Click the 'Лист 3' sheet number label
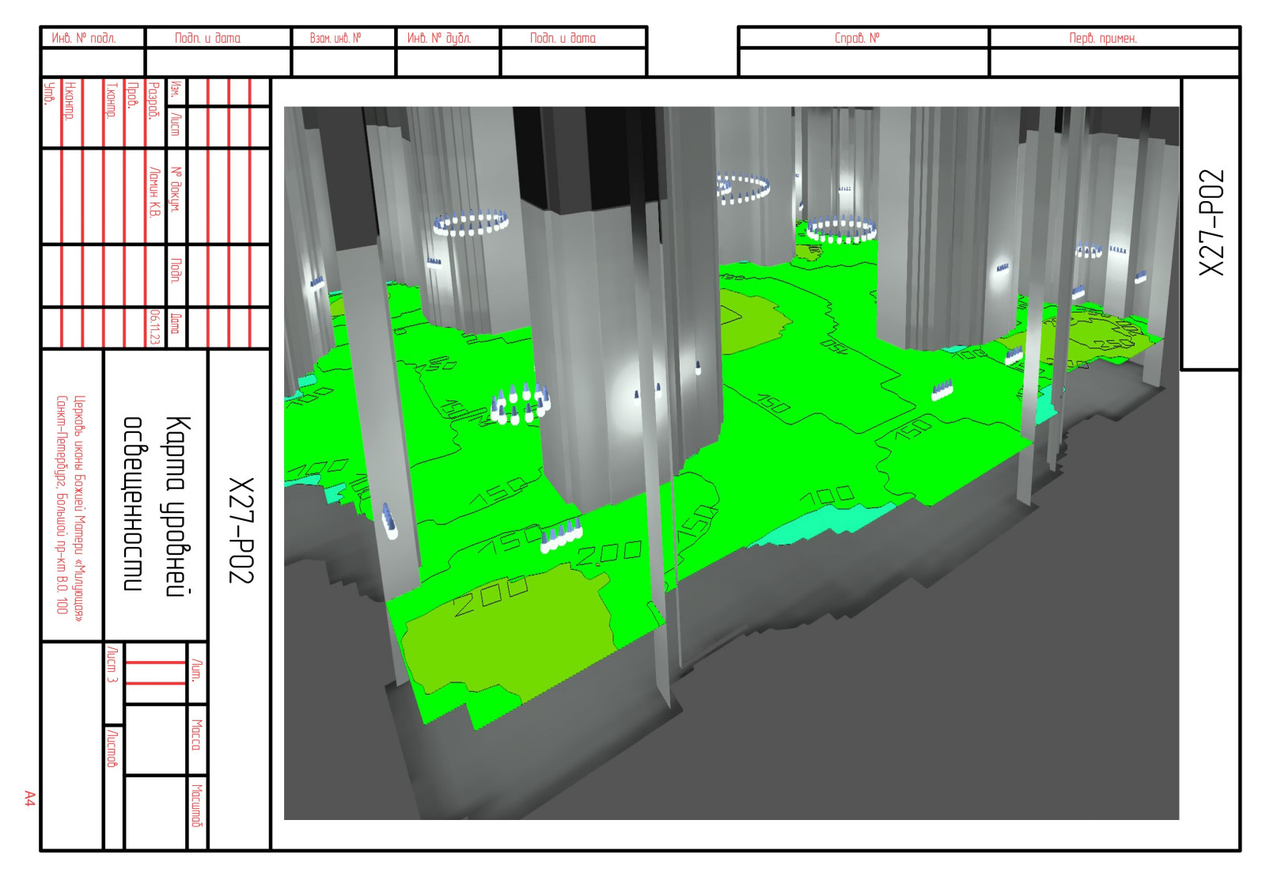The image size is (1266, 877). point(112,664)
